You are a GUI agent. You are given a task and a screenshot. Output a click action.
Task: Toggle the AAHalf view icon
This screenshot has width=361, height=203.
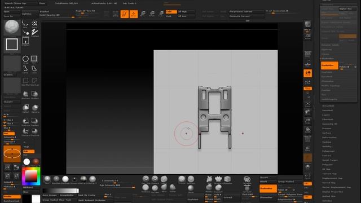click(x=307, y=36)
